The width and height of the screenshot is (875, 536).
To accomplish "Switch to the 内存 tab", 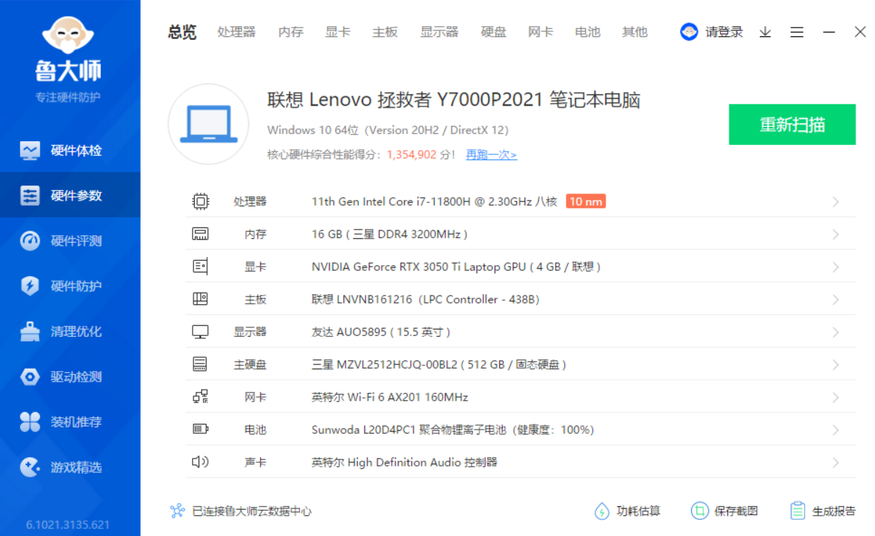I will pyautogui.click(x=290, y=32).
